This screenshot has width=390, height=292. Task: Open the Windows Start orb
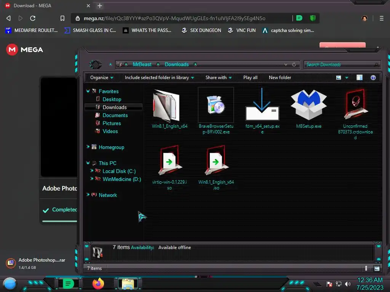10,284
